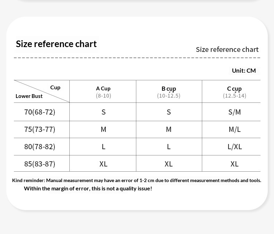Click the "(12.5-14)" range under C cup

[x=234, y=96]
